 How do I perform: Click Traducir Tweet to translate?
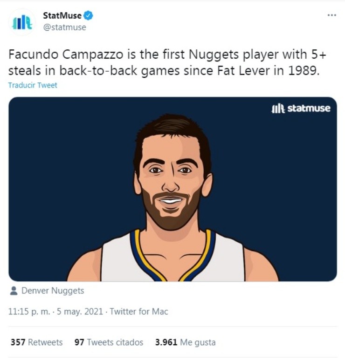pos(33,85)
